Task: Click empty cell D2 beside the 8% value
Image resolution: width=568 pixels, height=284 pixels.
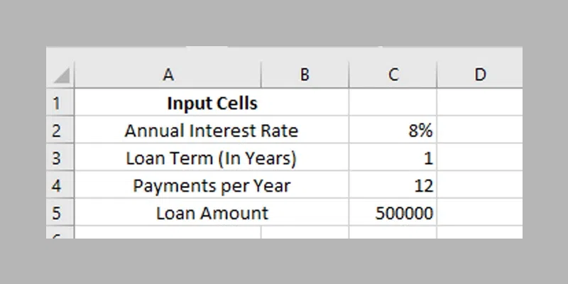Action: point(480,131)
